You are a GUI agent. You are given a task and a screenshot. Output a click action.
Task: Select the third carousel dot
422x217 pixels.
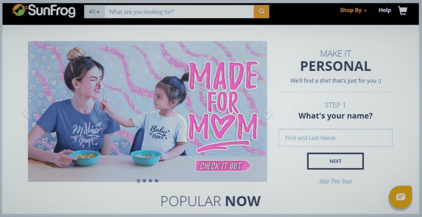(150, 181)
